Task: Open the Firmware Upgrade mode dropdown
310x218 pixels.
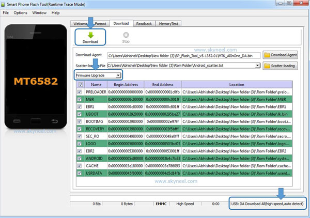Action: 98,75
